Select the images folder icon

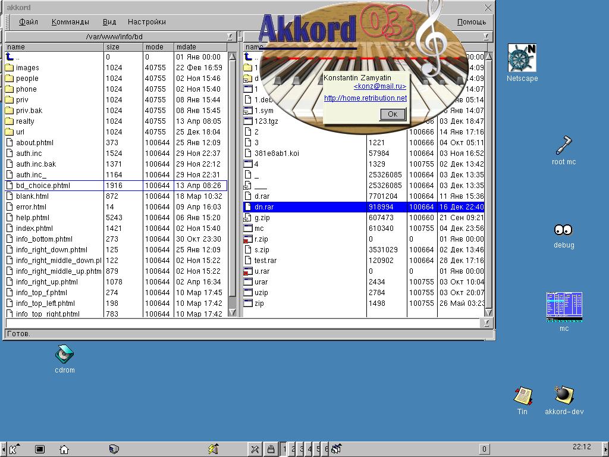click(x=10, y=68)
